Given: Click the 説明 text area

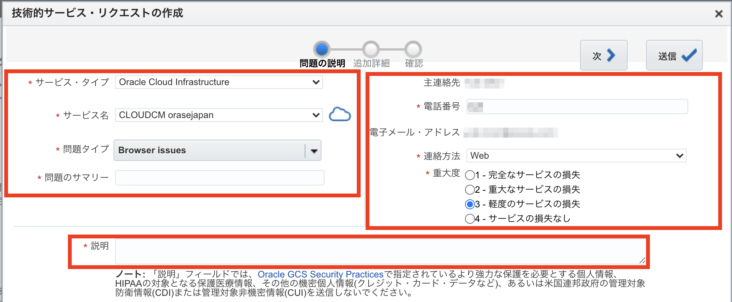Looking at the screenshot, I should pos(381,251).
